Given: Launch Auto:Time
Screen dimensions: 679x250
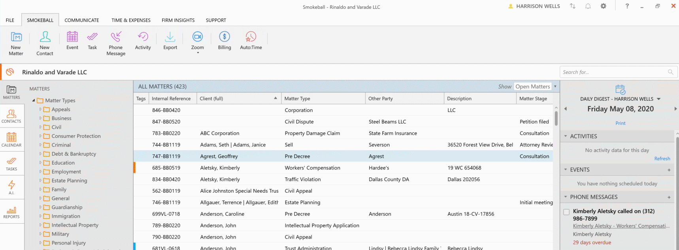Looking at the screenshot, I should coord(251,41).
